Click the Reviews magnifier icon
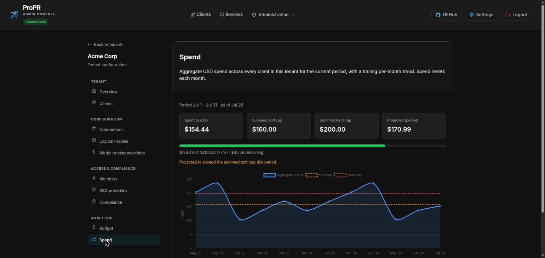545x258 pixels. (x=222, y=15)
